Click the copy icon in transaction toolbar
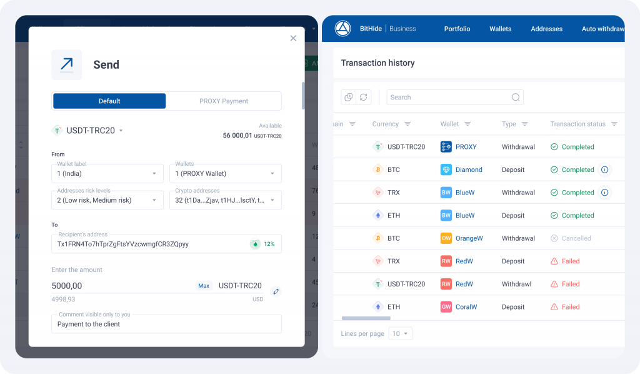This screenshot has height=374, width=640. 349,97
